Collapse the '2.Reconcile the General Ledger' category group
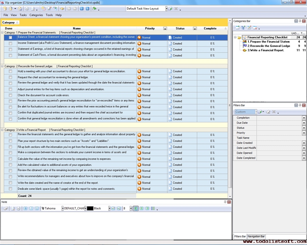 pos(3,66)
